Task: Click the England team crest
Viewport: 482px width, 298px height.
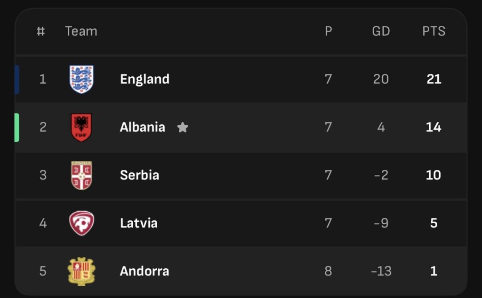Action: pyautogui.click(x=81, y=79)
